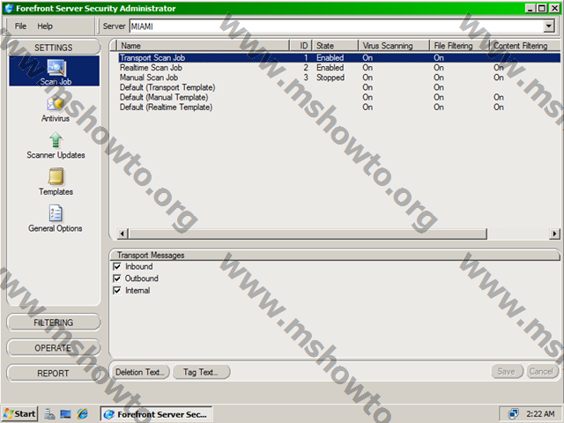Click the Cancel button
The width and height of the screenshot is (564, 423).
541,371
